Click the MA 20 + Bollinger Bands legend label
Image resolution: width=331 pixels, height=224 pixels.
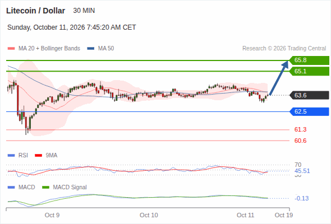click(x=49, y=49)
